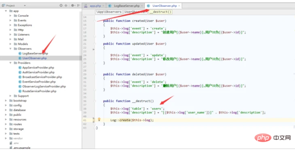Click the class icon beside AuthServiceProvider.php
This screenshot has width=295, height=151.
20,72
